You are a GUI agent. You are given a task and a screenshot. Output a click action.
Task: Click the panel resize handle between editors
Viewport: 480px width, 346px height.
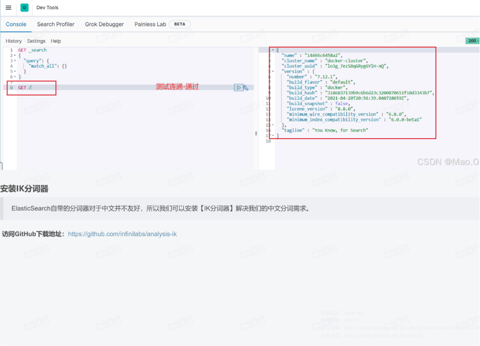(256, 133)
